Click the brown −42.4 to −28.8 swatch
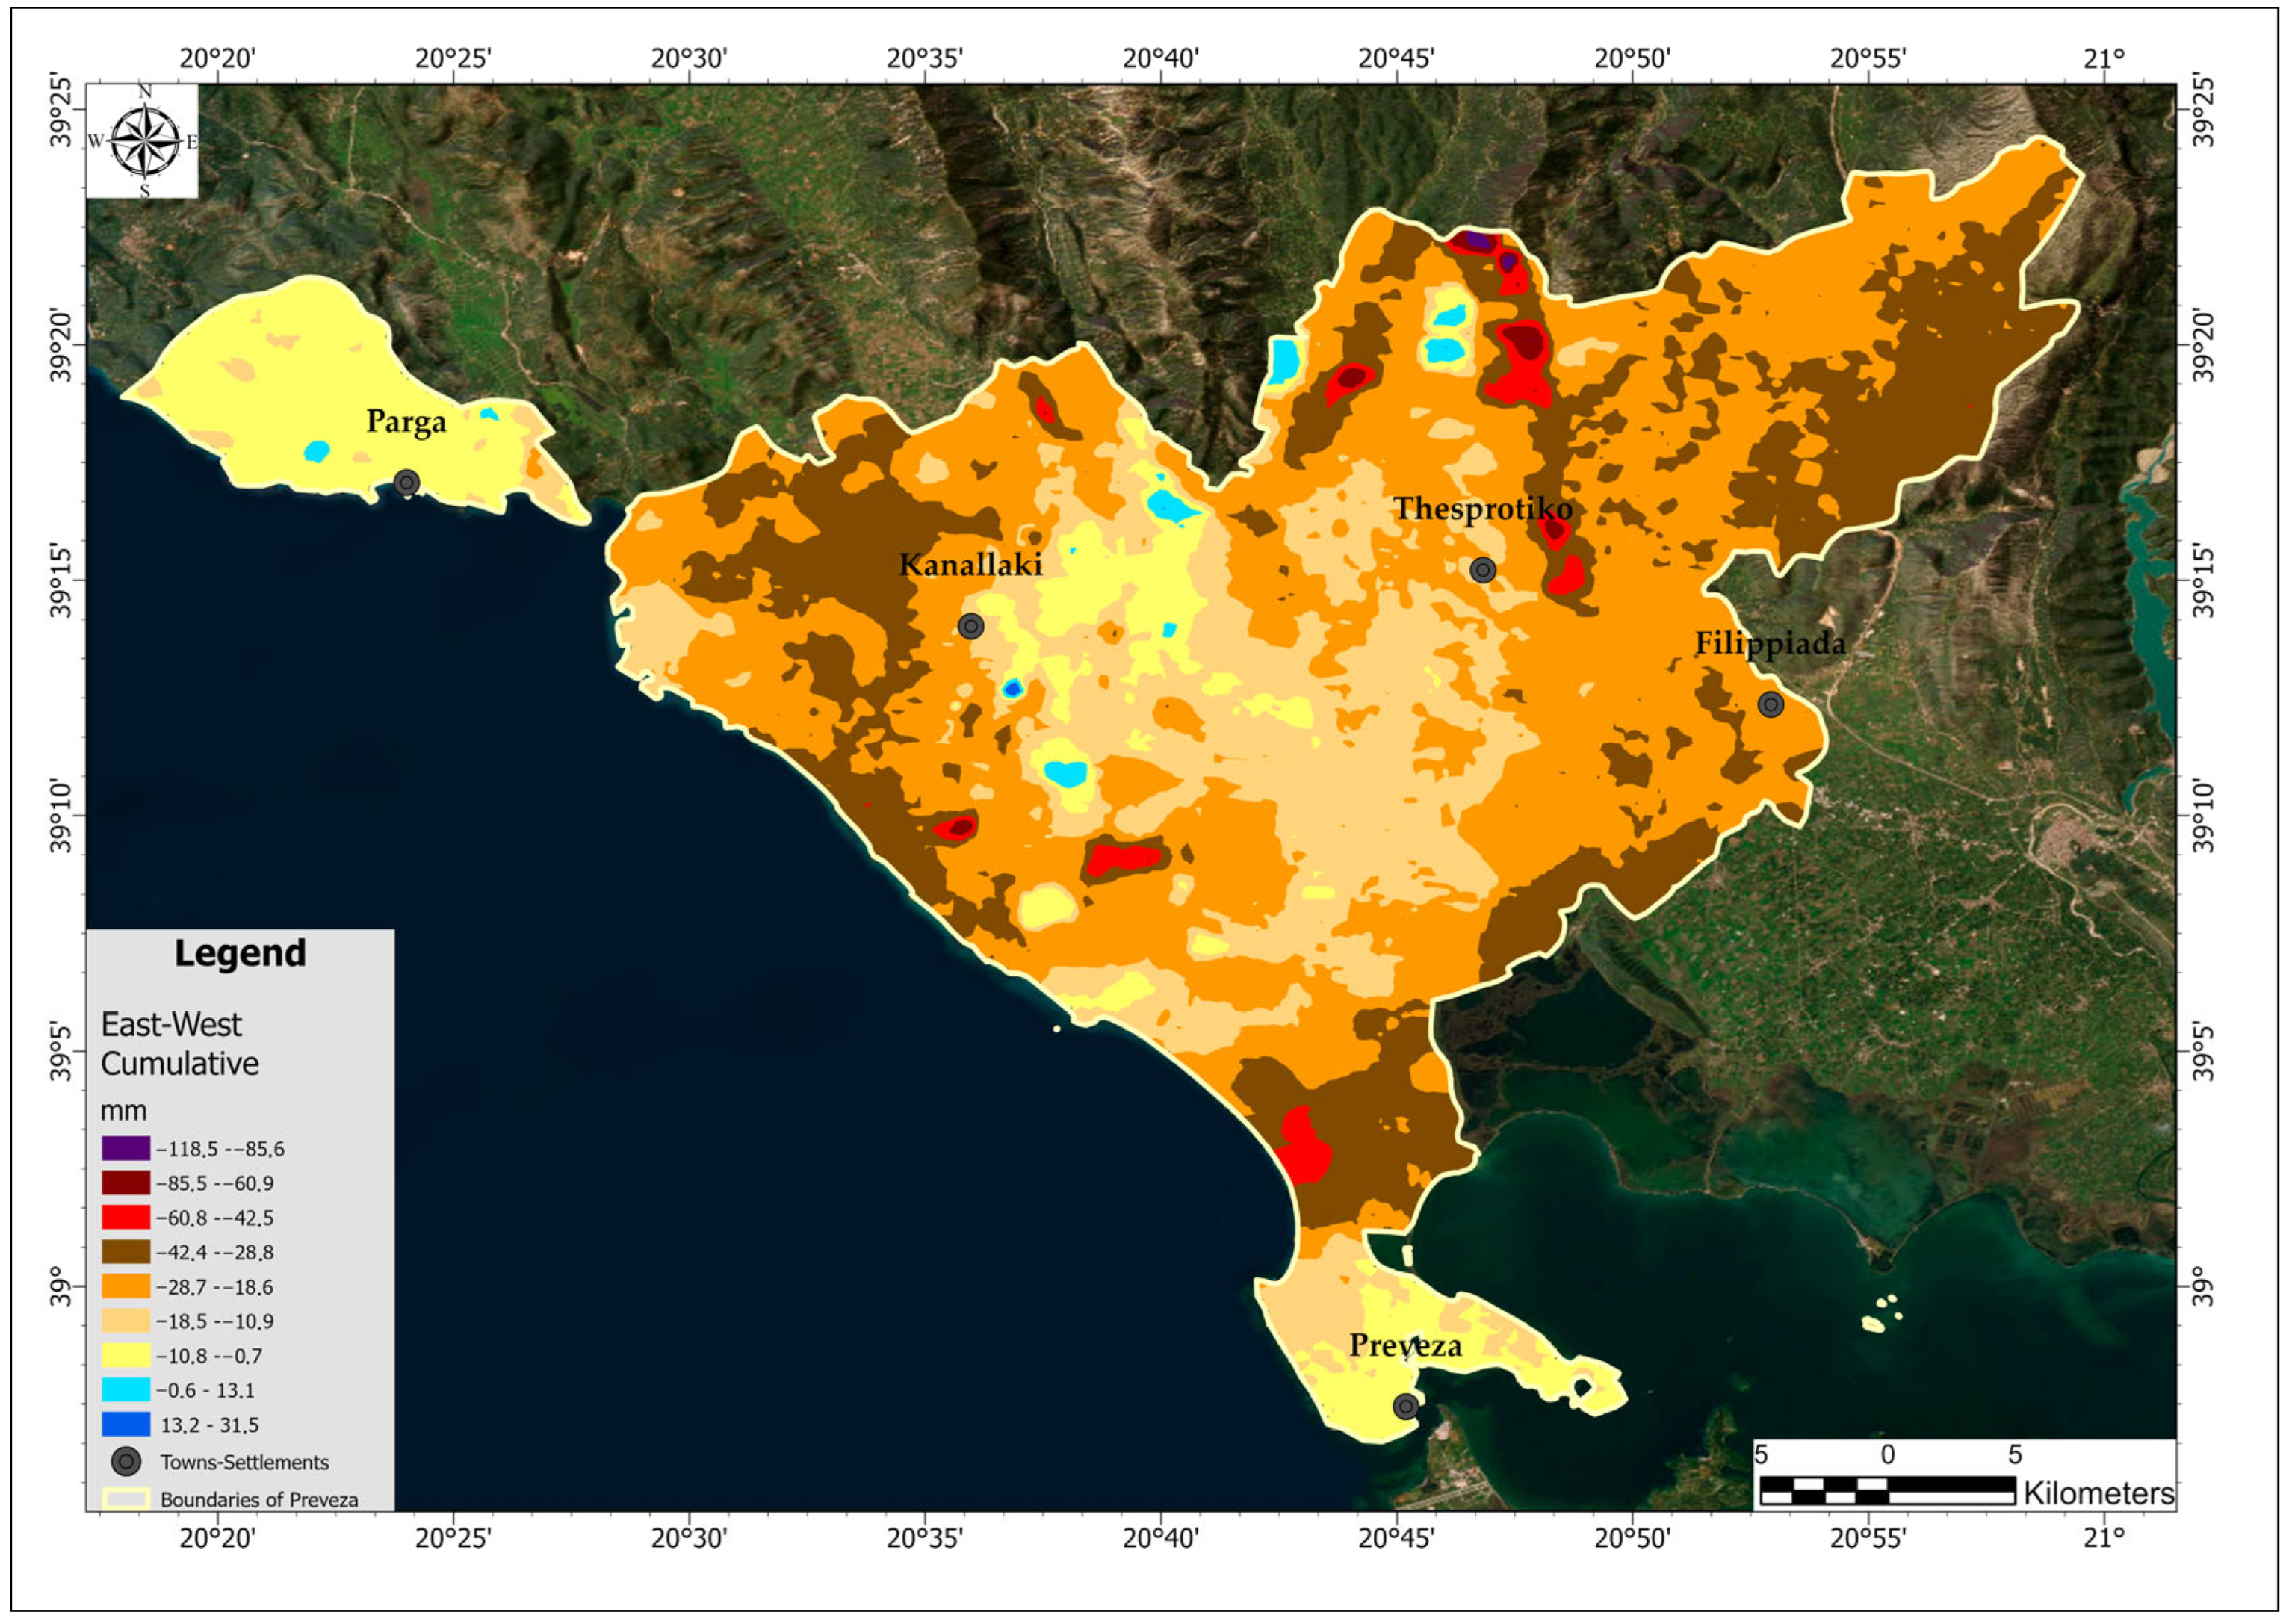2289x1624 pixels. 126,1252
